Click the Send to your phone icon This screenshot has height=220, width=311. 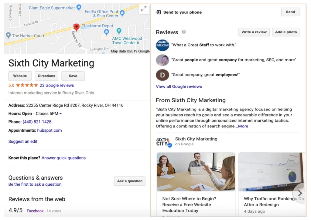pyautogui.click(x=158, y=12)
